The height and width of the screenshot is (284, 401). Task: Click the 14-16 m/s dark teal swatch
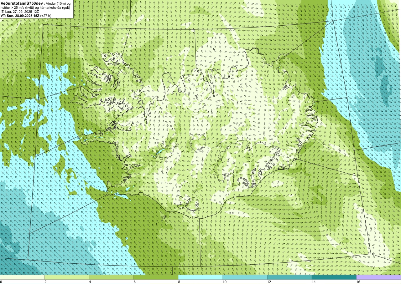[334, 277]
